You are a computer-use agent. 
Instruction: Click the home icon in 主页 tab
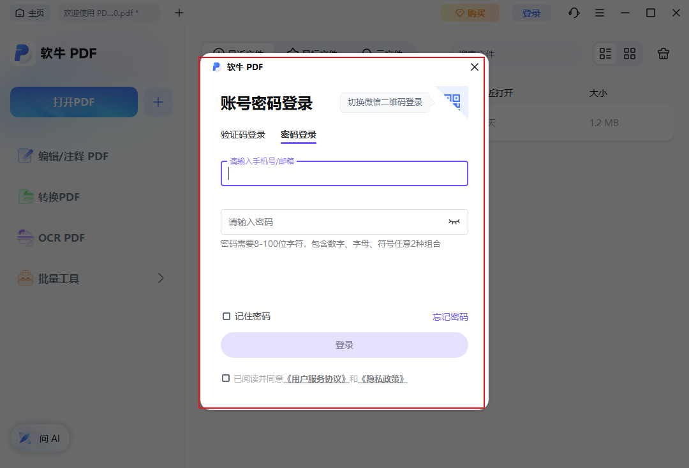[x=20, y=13]
